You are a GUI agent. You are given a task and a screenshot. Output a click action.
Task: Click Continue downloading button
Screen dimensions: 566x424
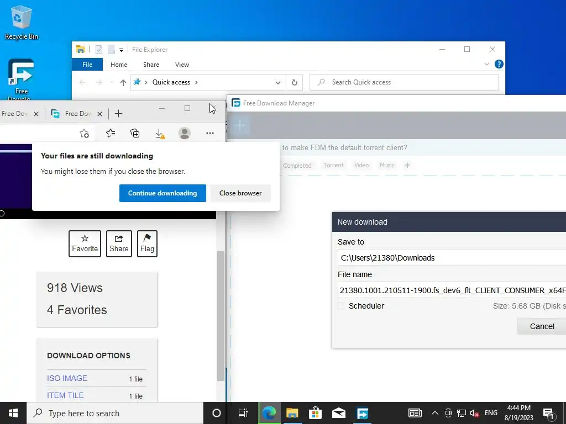point(163,193)
